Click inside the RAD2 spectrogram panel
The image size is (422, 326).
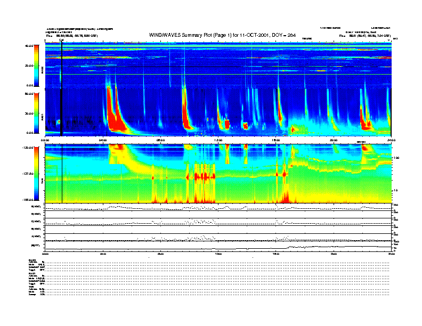(x=218, y=66)
